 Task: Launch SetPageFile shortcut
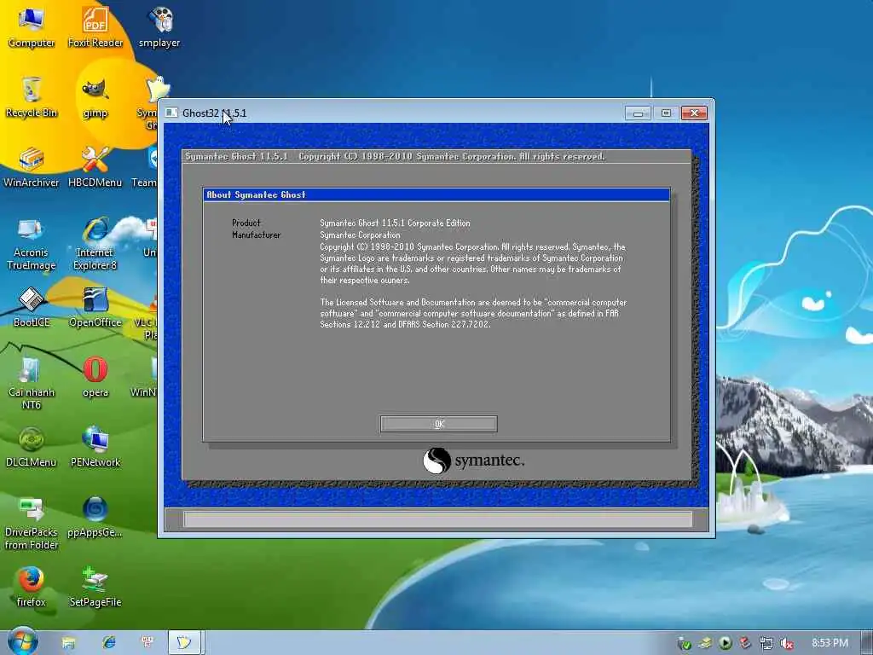(x=95, y=587)
